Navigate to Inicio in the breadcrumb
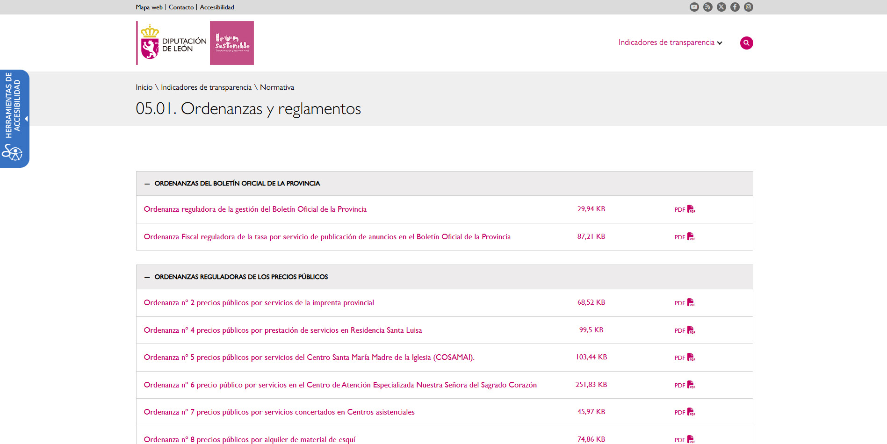Viewport: 887px width, 444px height. tap(144, 87)
